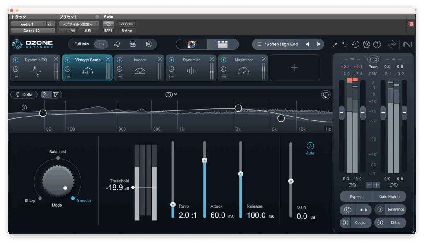The height and width of the screenshot is (244, 424).
Task: Solo the Maximizer module
Action: coord(224,68)
